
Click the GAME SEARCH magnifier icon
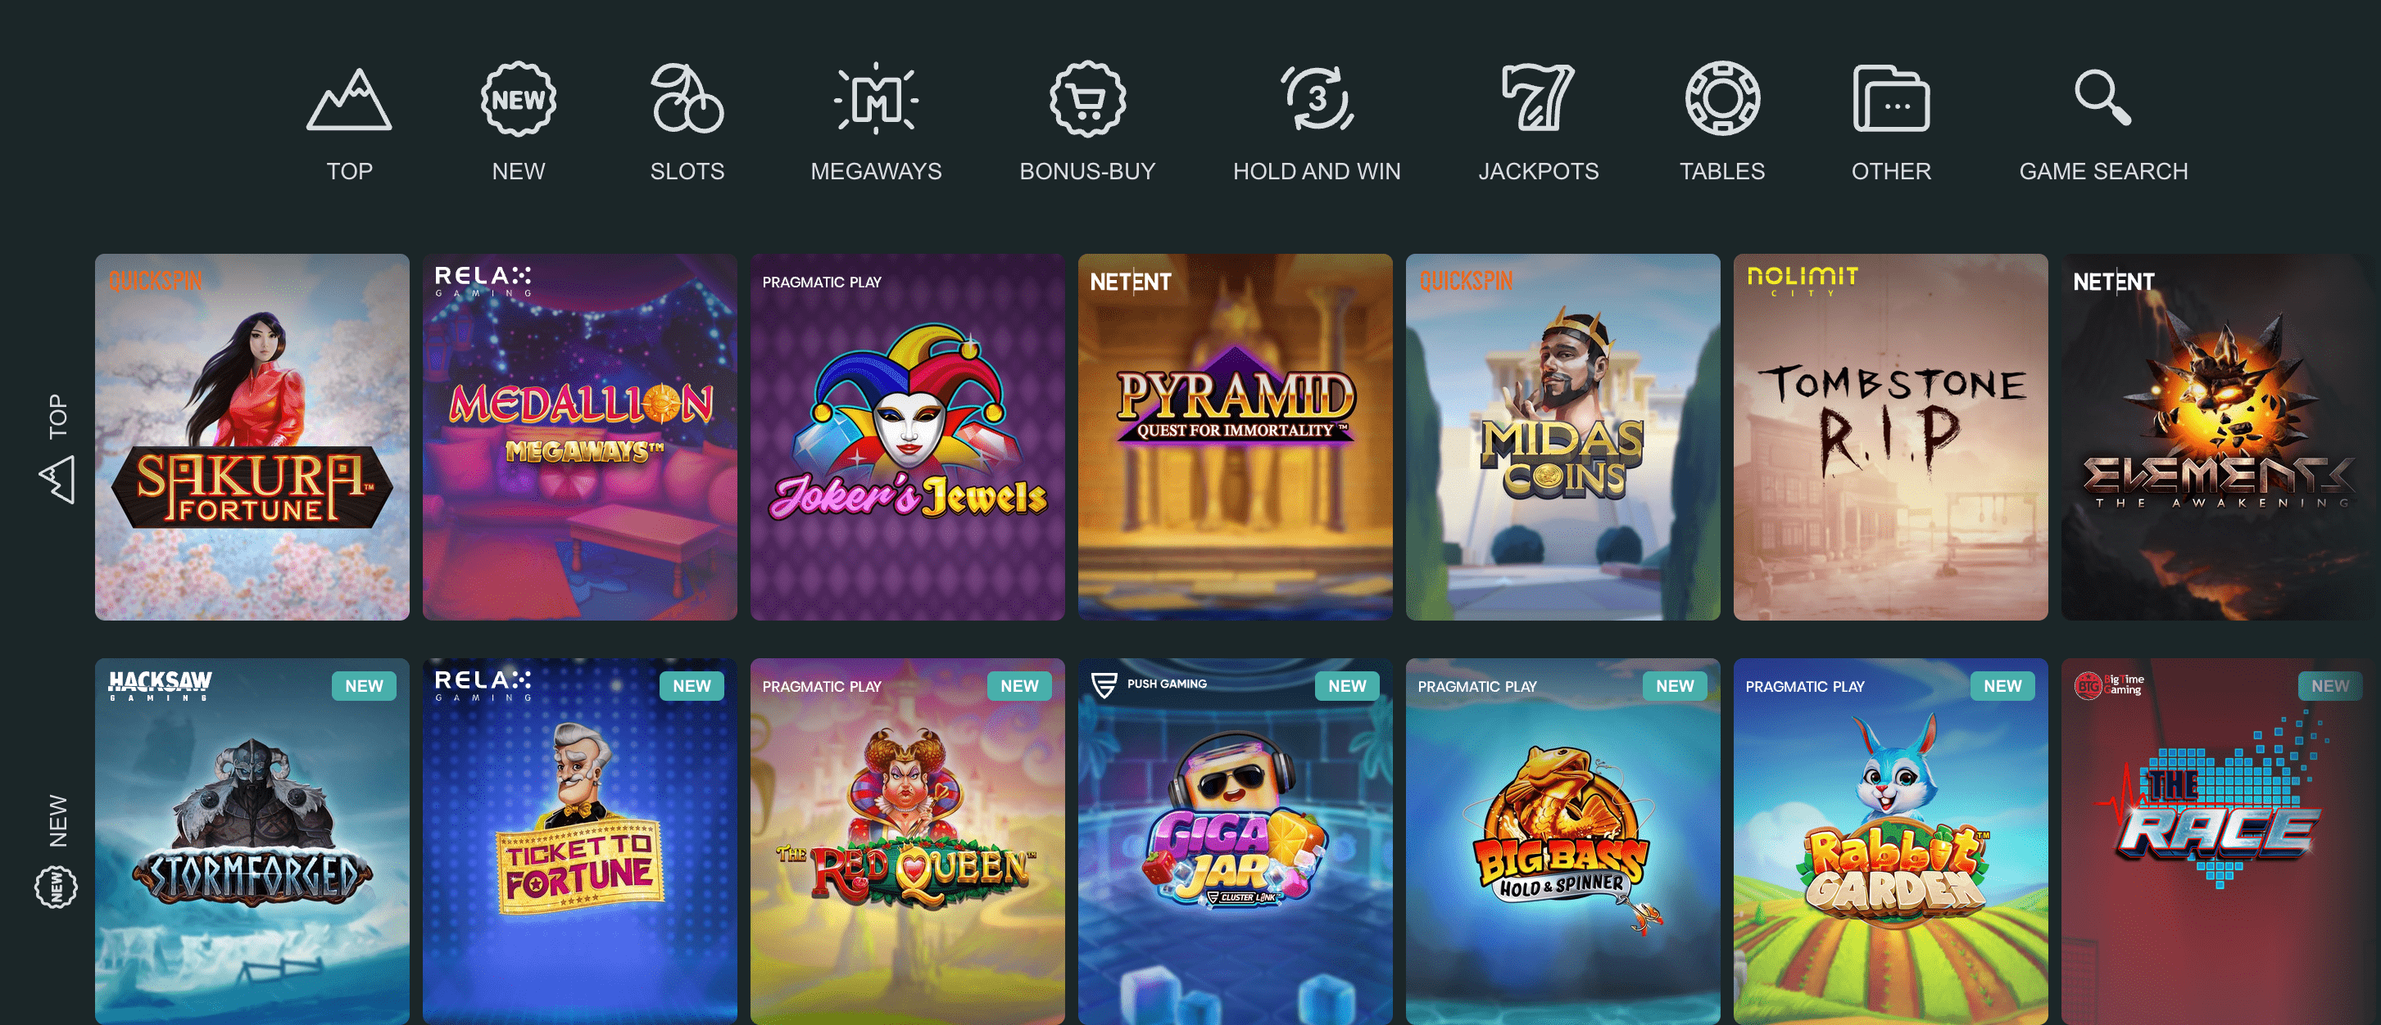tap(2102, 97)
